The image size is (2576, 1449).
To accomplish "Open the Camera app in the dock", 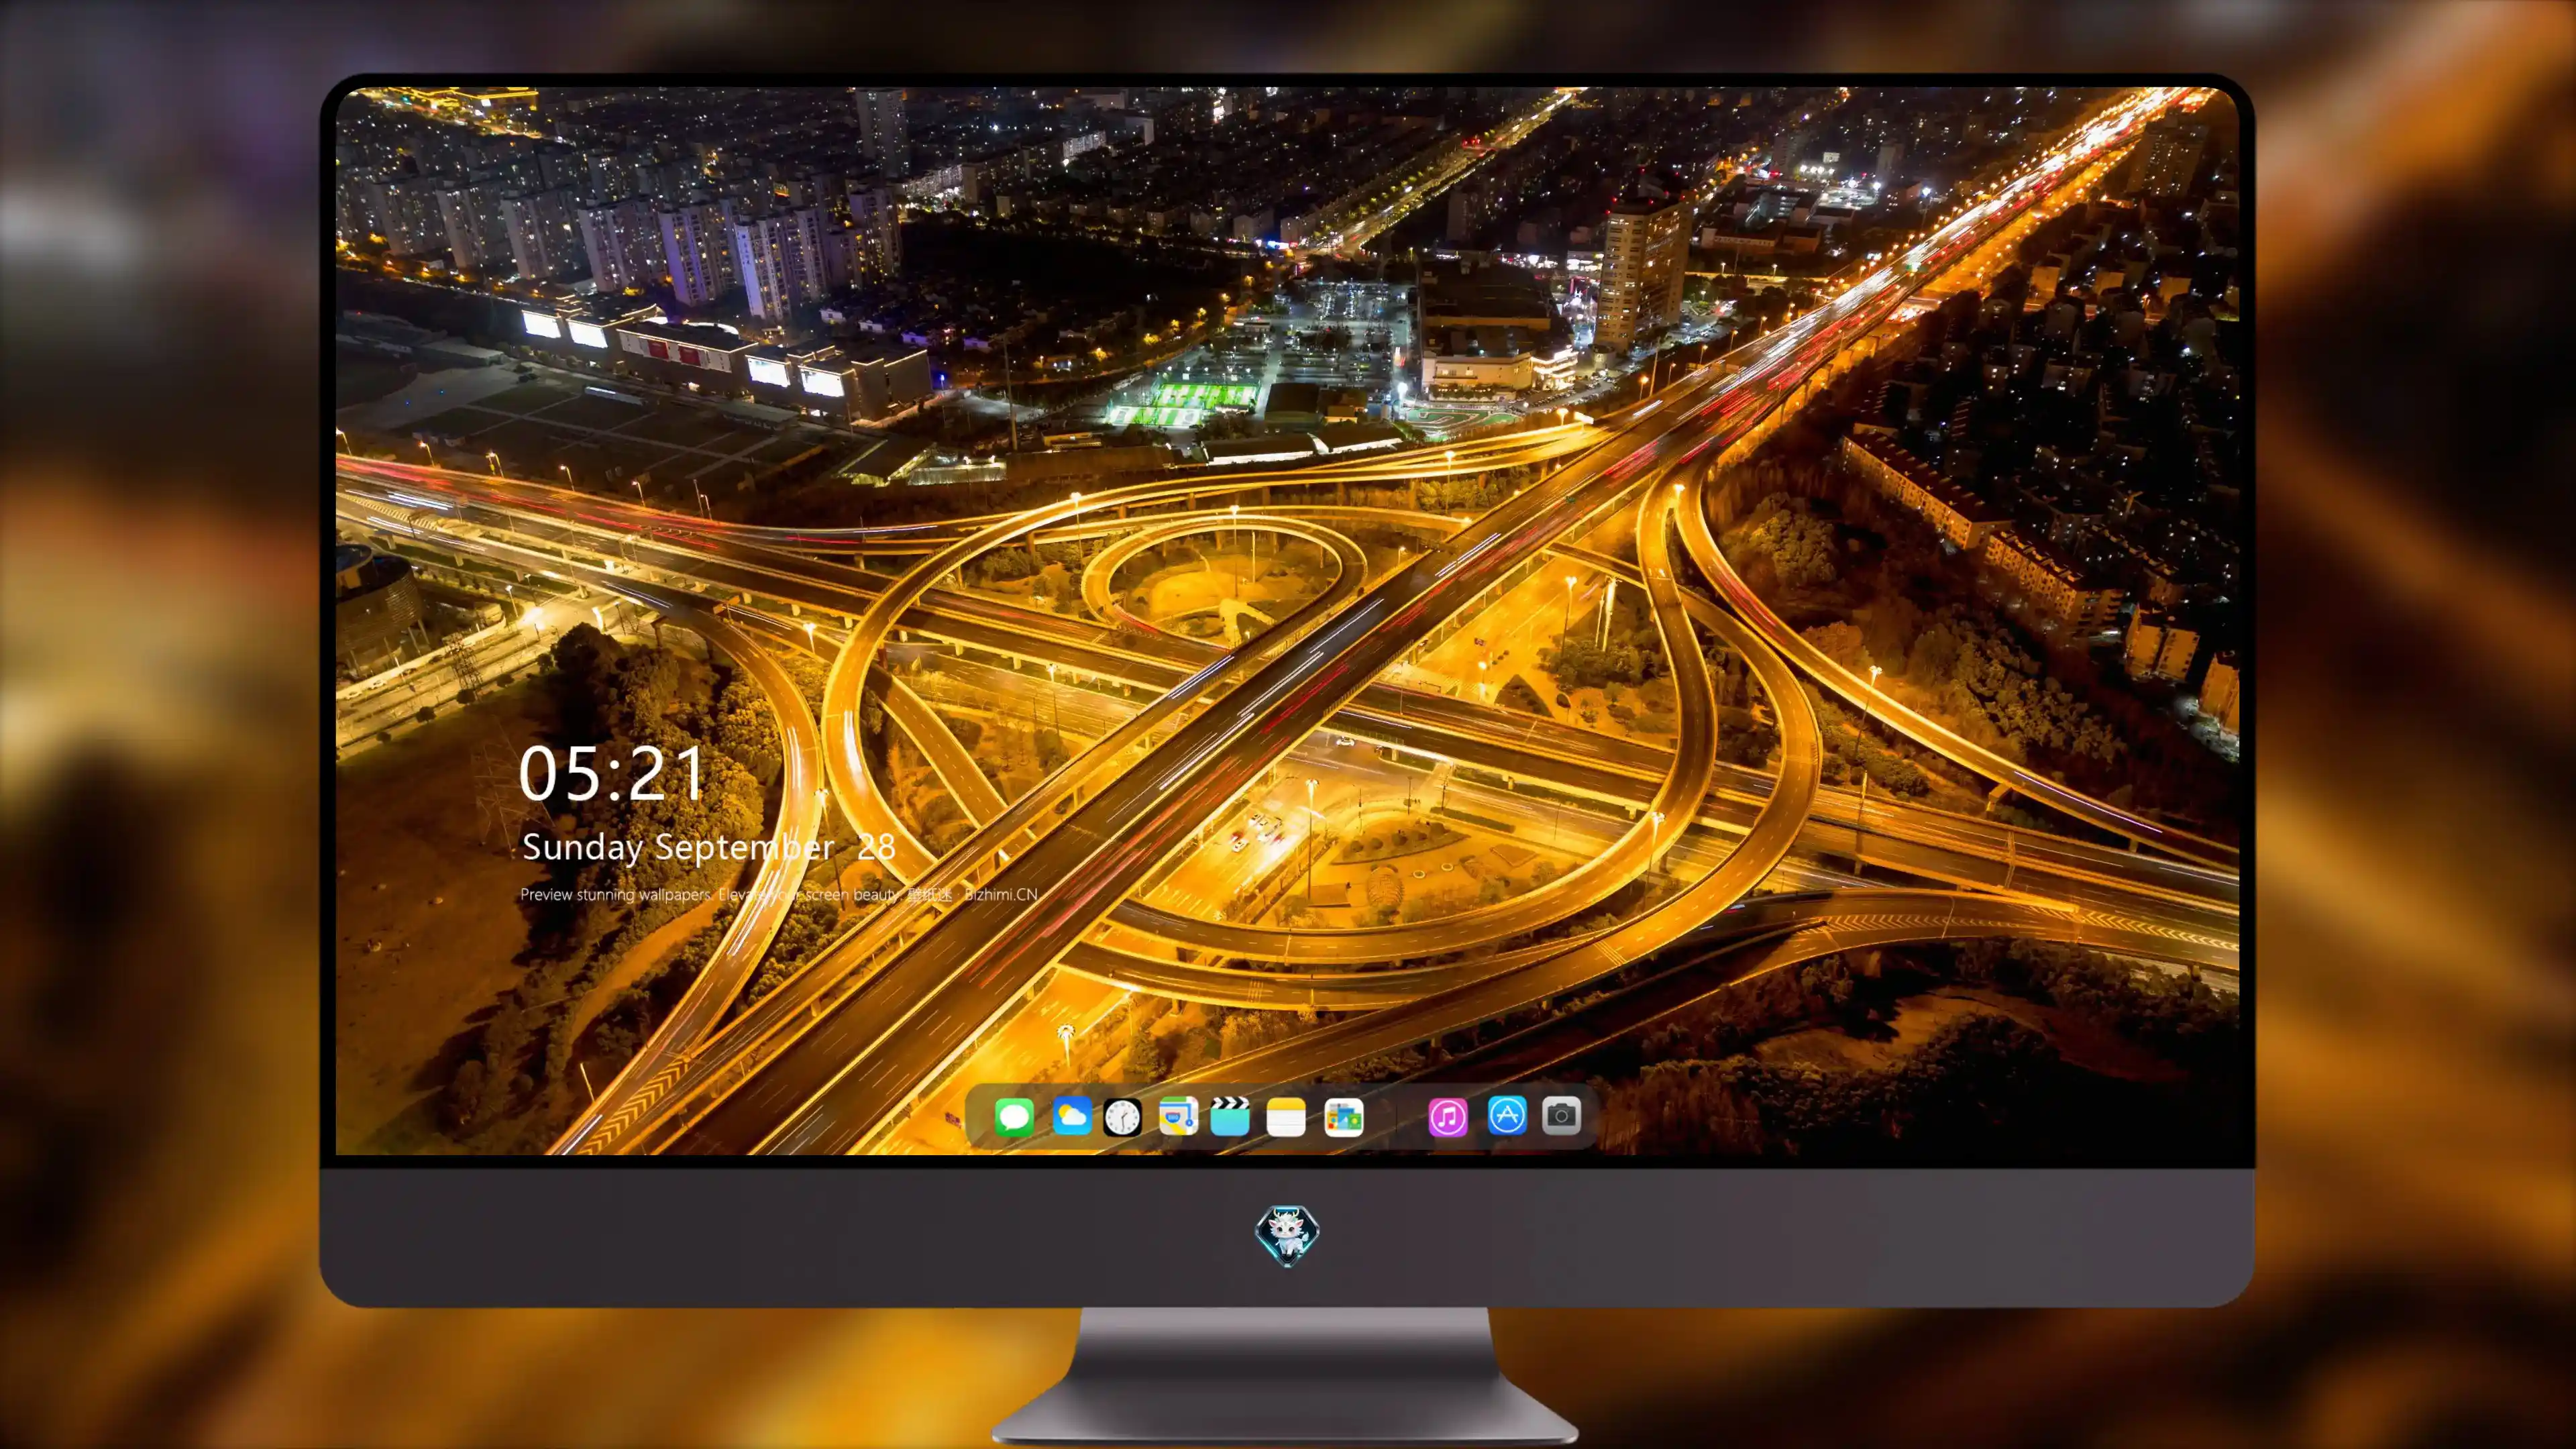I will (1561, 1115).
